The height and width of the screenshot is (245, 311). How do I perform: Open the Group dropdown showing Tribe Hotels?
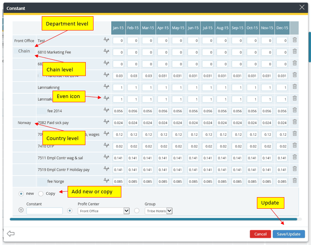pos(169,211)
